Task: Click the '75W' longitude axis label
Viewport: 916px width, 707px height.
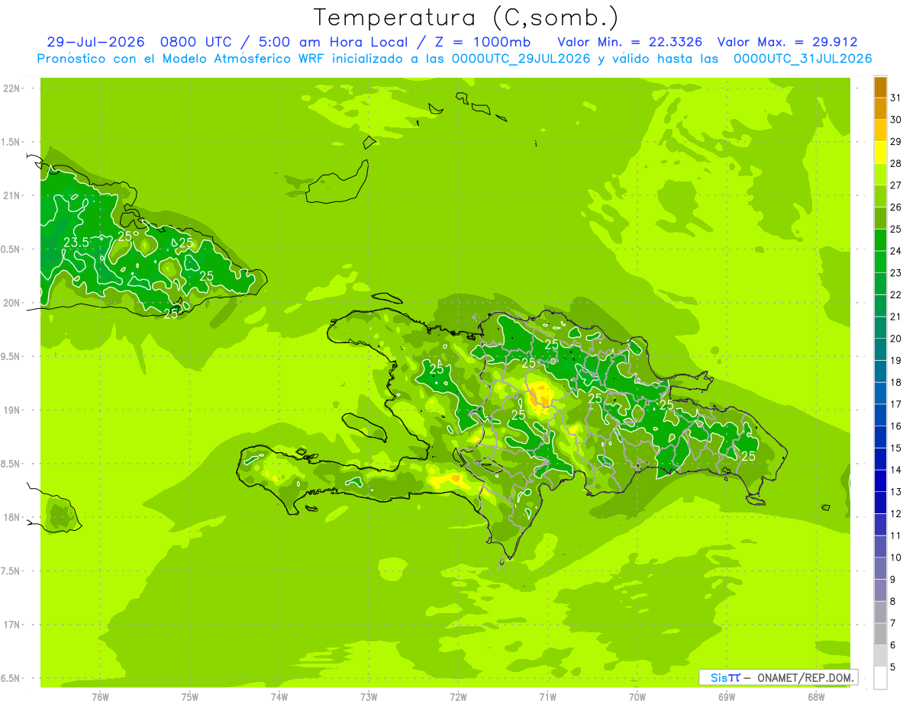Action: click(190, 696)
